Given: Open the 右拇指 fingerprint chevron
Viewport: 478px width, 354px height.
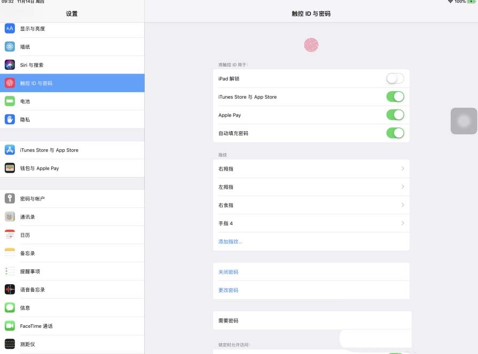Looking at the screenshot, I should click(403, 168).
